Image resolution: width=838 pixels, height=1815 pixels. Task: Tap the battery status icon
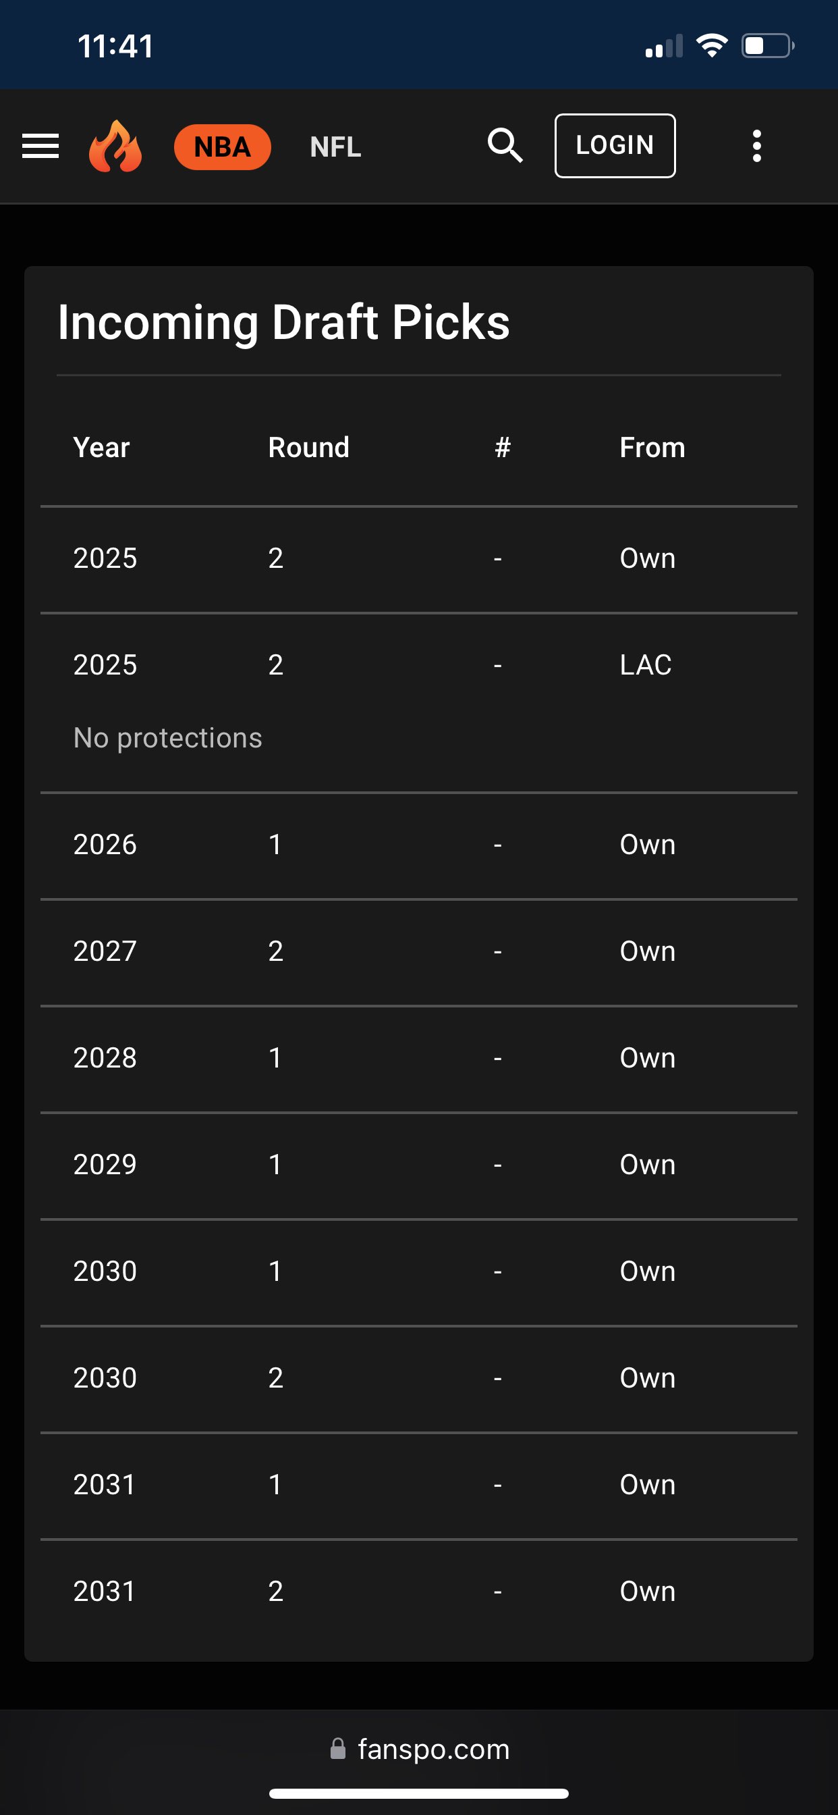click(768, 46)
